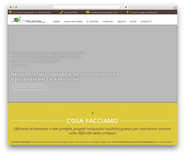
Task: Click the Neuropsicologia, logopedia headline
Action: point(65,77)
